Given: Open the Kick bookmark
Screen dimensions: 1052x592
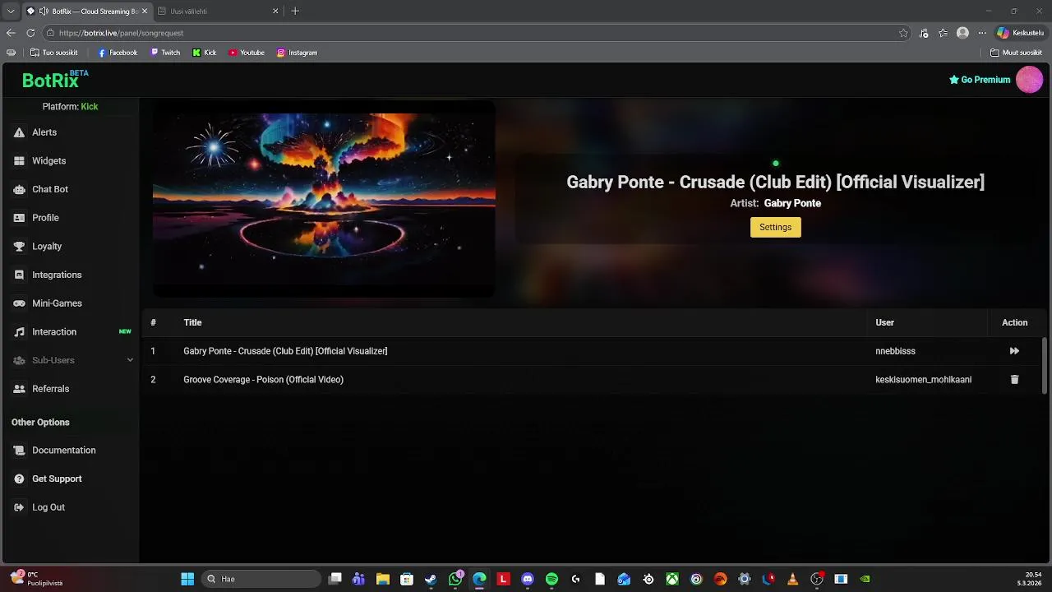Looking at the screenshot, I should point(205,53).
